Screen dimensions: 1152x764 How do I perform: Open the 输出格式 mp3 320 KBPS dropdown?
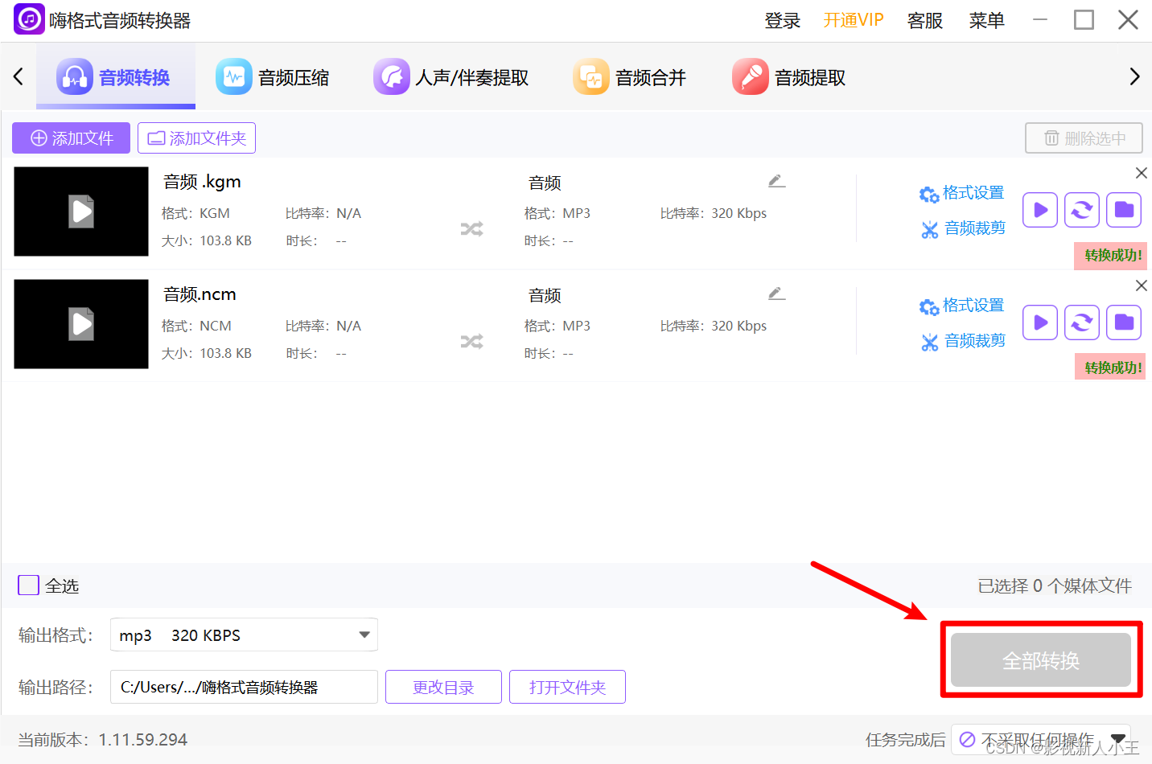244,635
